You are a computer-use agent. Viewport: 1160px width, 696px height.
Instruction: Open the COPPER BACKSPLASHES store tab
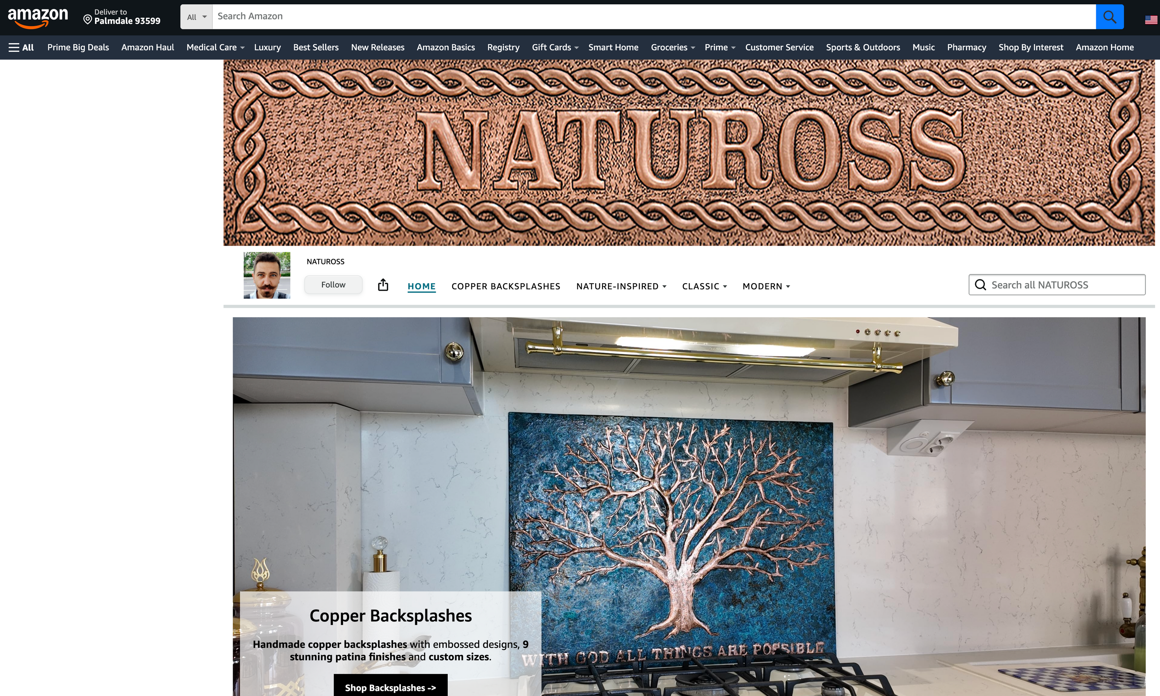505,286
